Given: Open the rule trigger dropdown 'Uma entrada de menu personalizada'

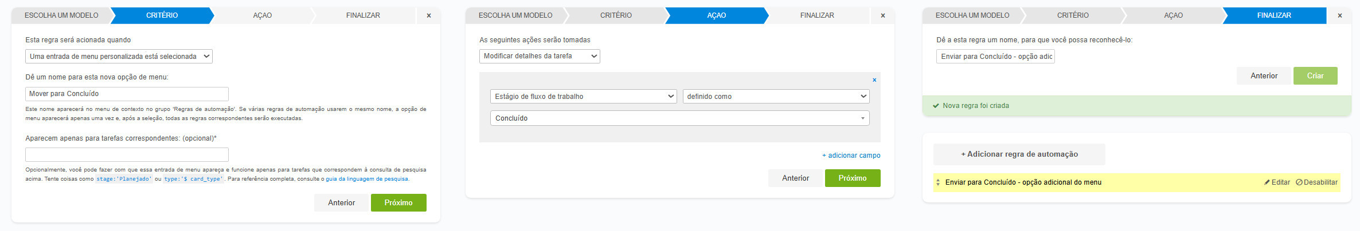Looking at the screenshot, I should [x=119, y=56].
